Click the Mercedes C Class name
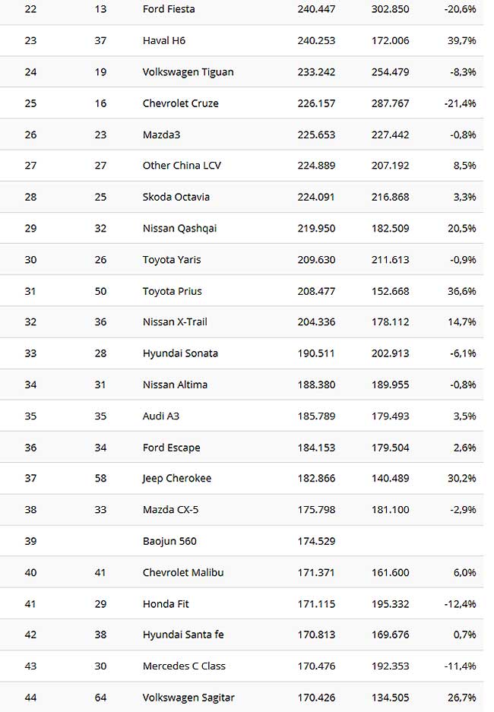The height and width of the screenshot is (712, 494). tap(184, 666)
